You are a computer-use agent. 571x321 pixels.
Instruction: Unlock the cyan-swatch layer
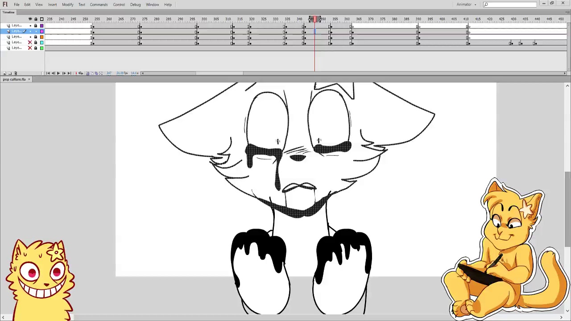(36, 42)
